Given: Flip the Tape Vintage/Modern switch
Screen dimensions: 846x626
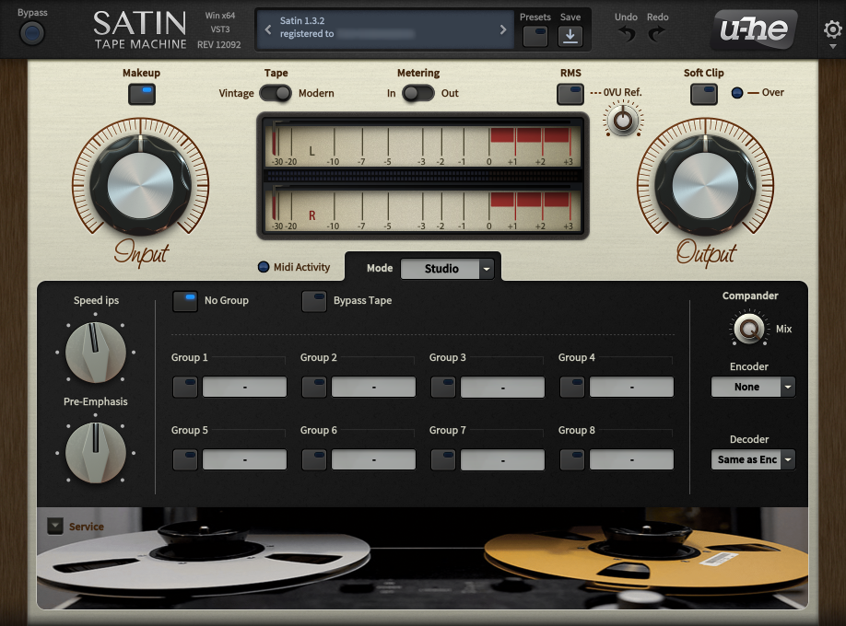Looking at the screenshot, I should tap(276, 93).
